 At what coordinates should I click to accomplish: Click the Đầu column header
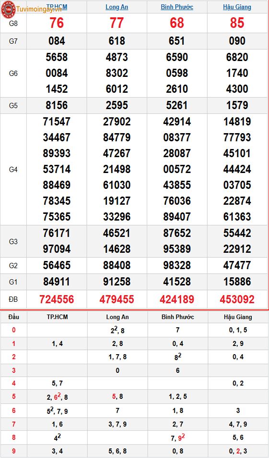point(14,317)
